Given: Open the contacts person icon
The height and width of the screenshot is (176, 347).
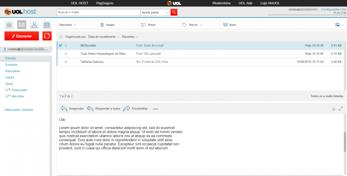Looking at the screenshot, I should 34,25.
